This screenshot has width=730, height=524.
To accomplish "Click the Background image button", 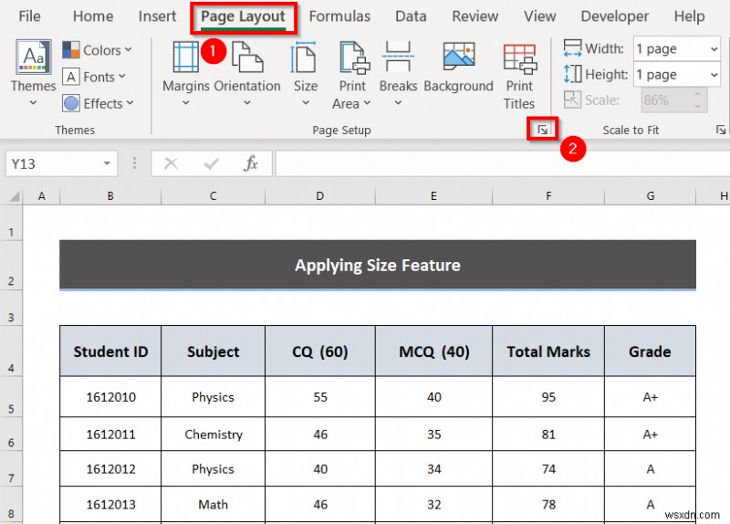I will pos(459,68).
